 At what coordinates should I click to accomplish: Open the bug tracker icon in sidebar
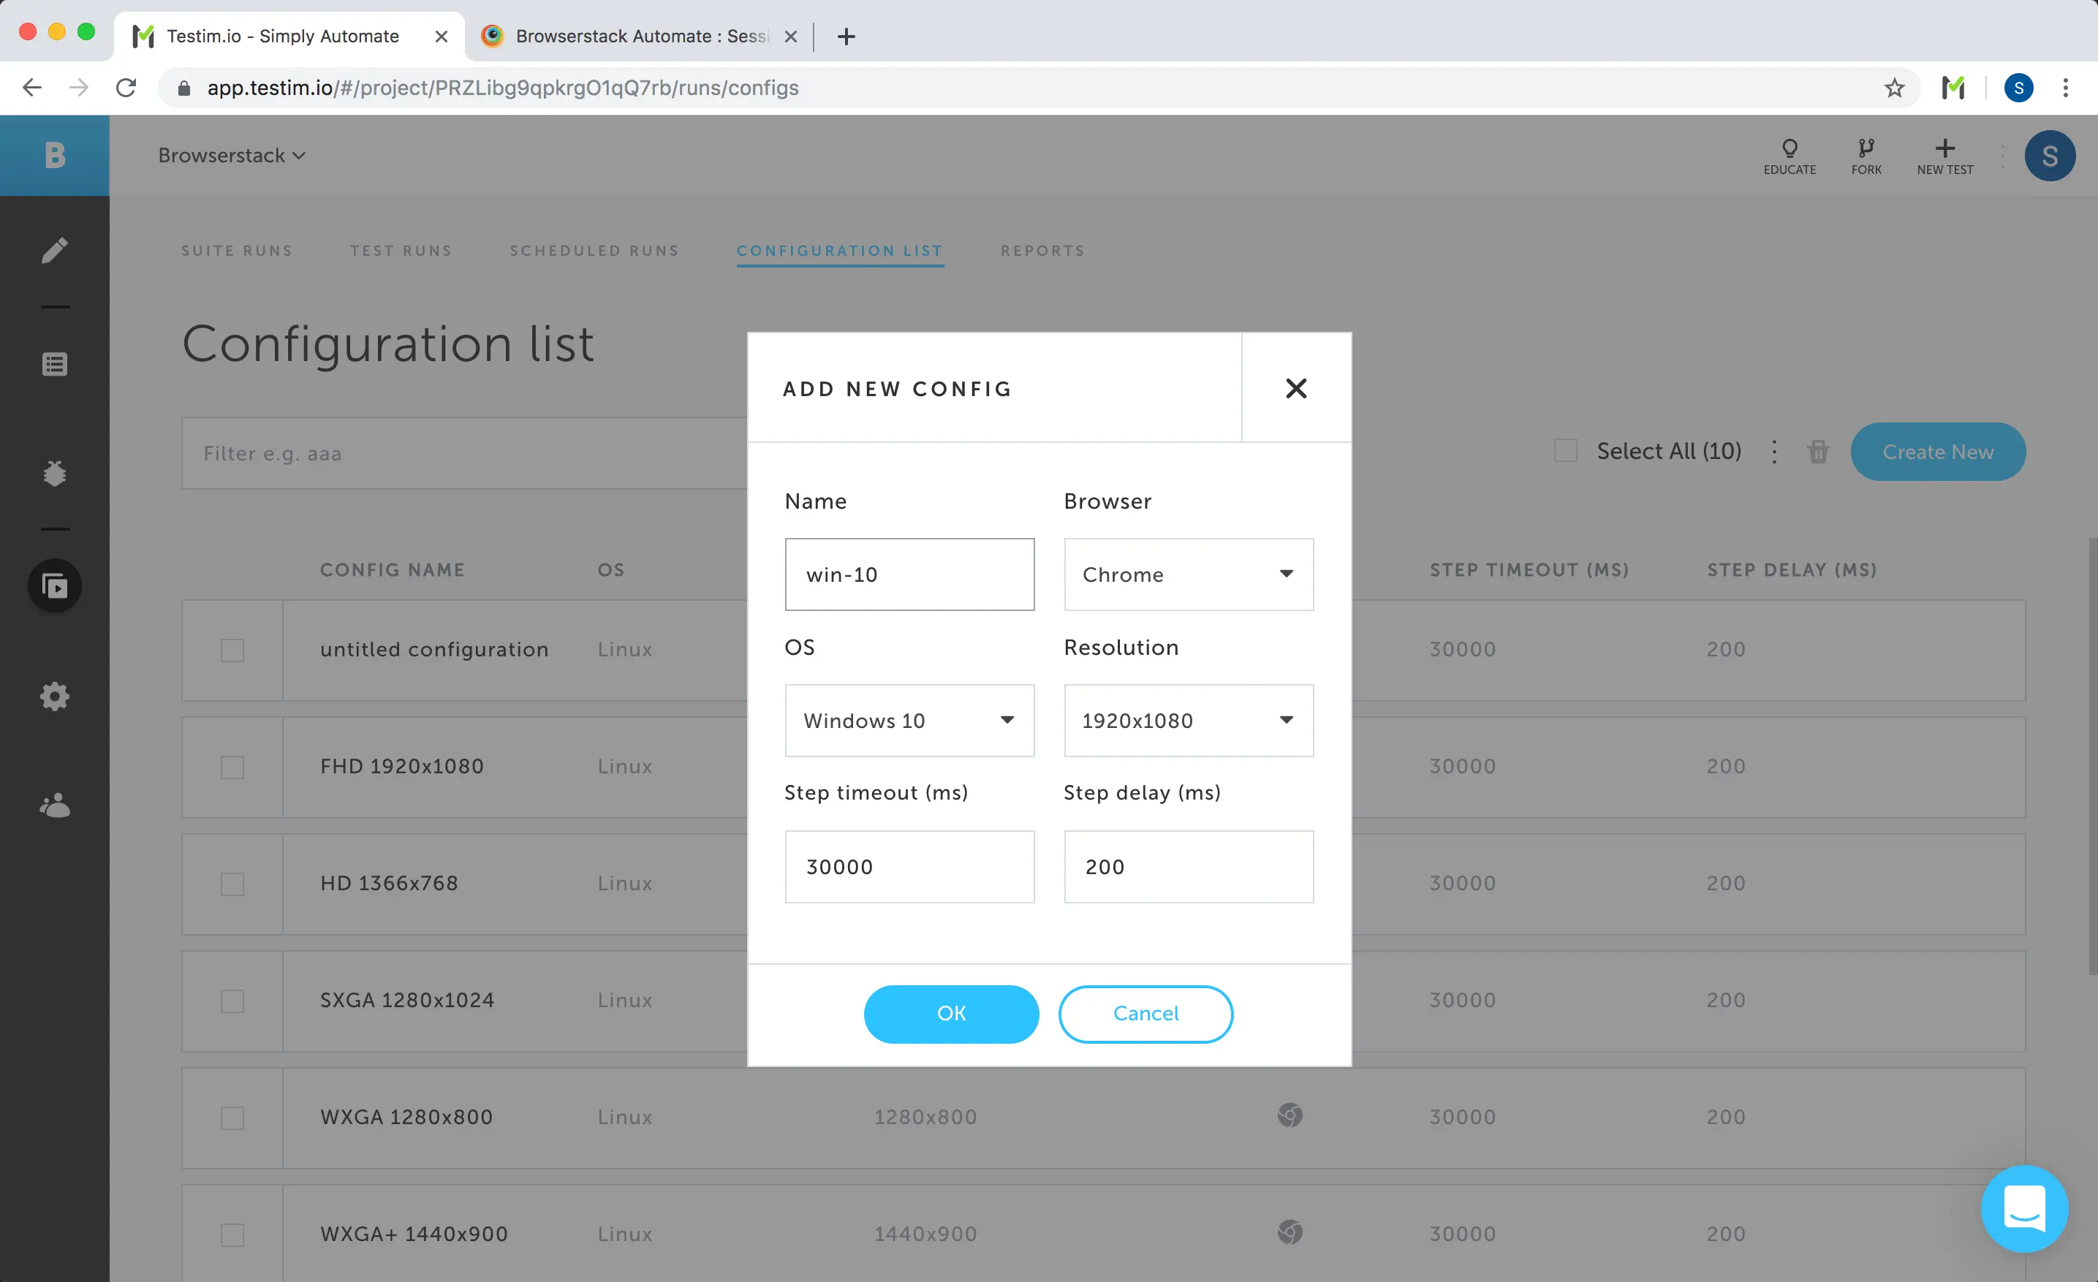(55, 474)
